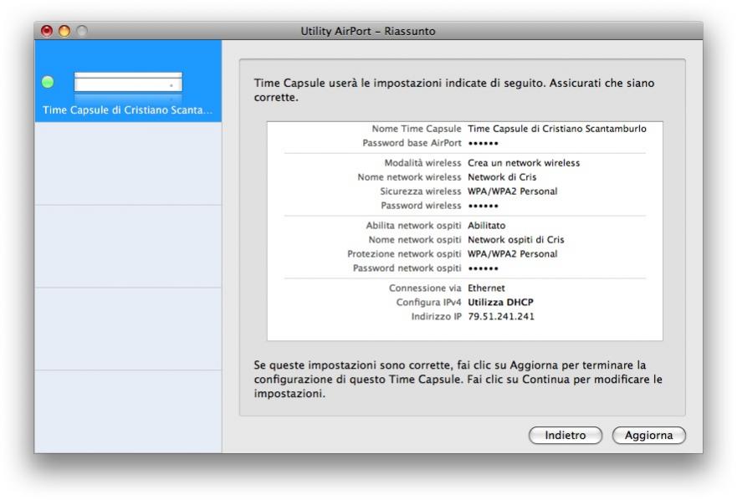
Task: Click the Aggiorna button
Action: (648, 435)
